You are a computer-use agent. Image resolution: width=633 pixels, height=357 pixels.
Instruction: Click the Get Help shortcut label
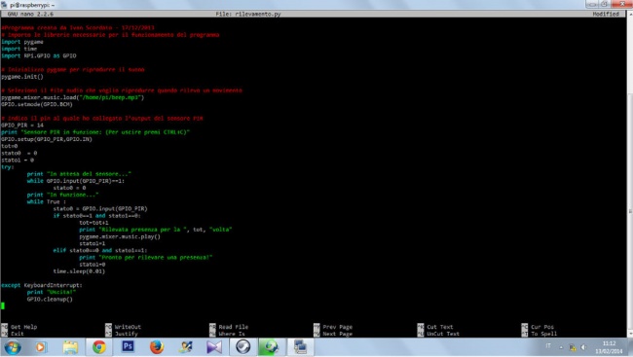pyautogui.click(x=23, y=327)
